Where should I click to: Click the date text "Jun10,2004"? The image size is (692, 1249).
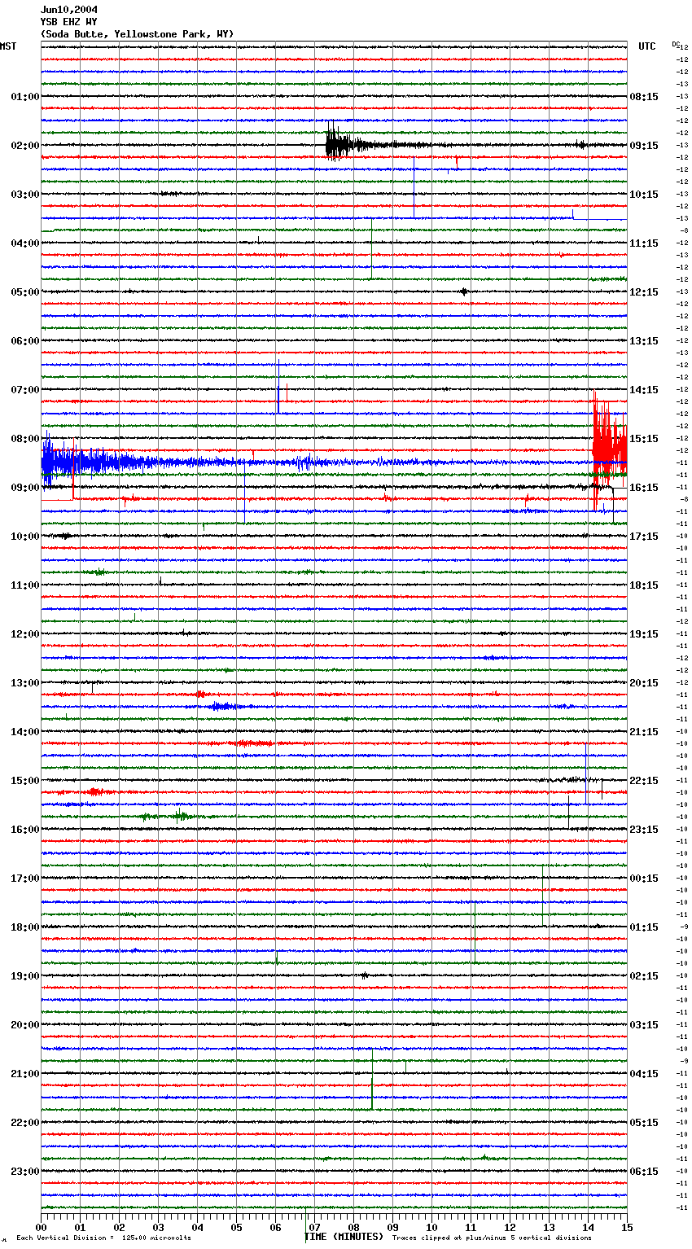[69, 10]
